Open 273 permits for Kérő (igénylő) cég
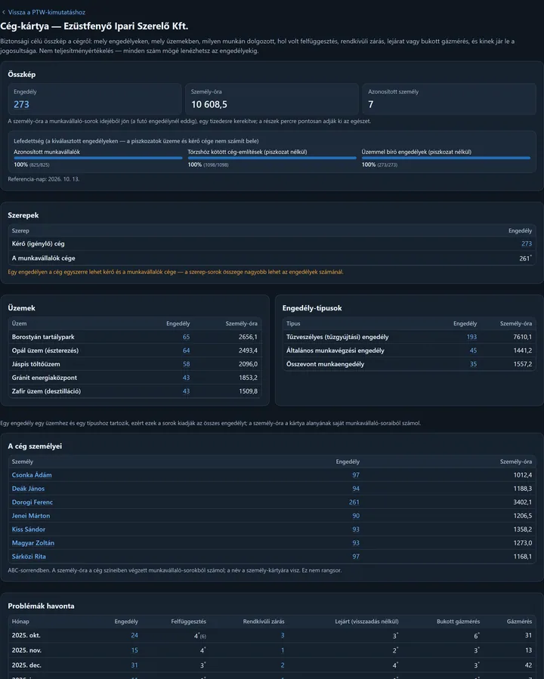This screenshot has height=679, width=544. [x=526, y=244]
